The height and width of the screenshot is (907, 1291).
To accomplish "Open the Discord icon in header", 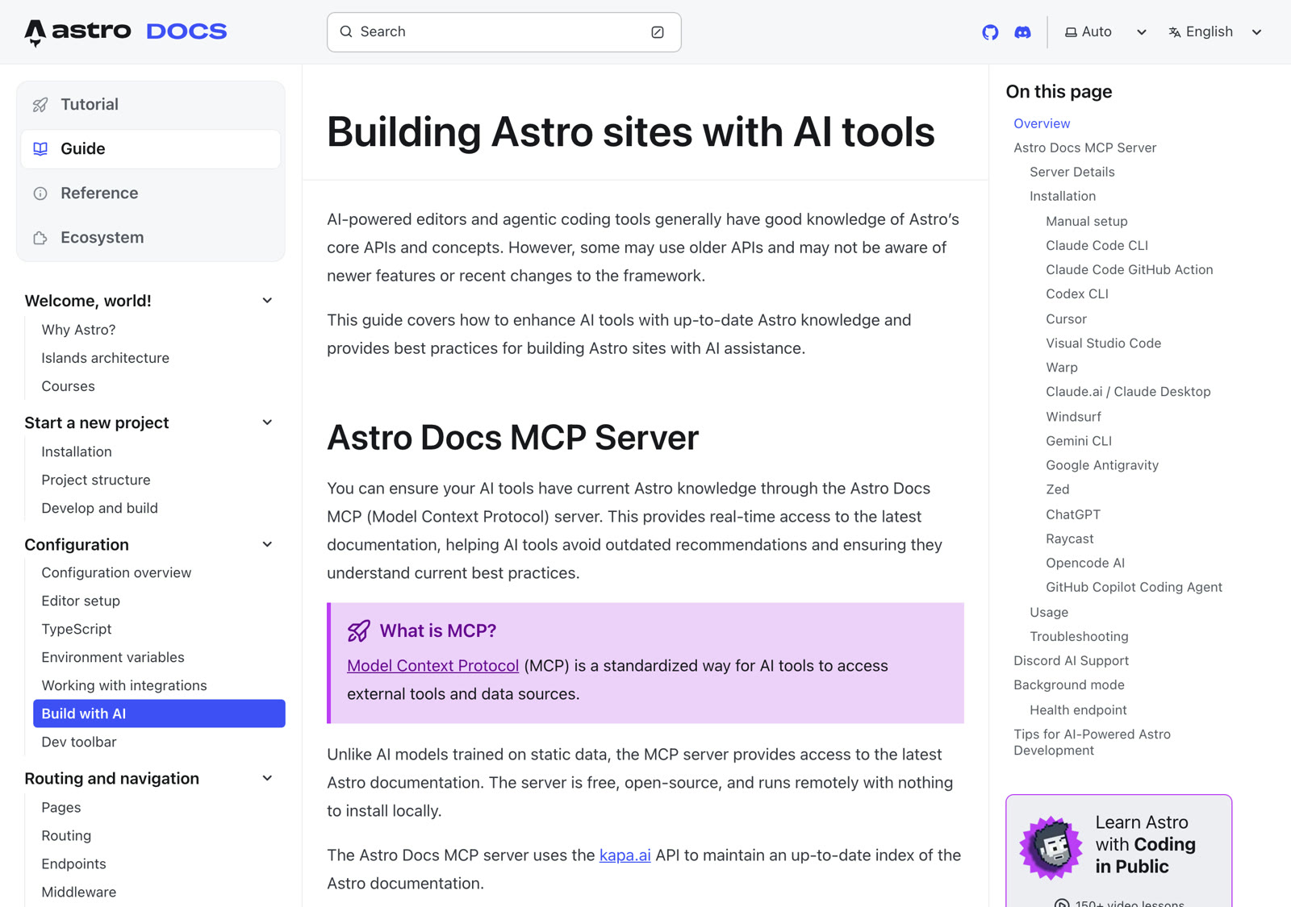I will 1022,32.
